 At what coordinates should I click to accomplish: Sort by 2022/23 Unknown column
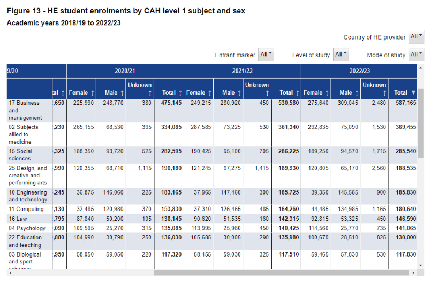[x=374, y=89]
